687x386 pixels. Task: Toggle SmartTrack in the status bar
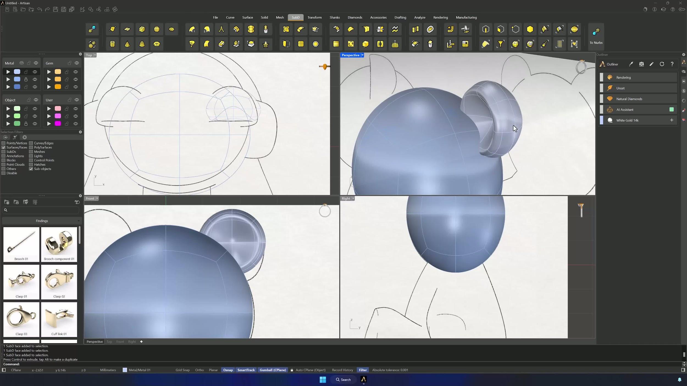[x=246, y=370]
